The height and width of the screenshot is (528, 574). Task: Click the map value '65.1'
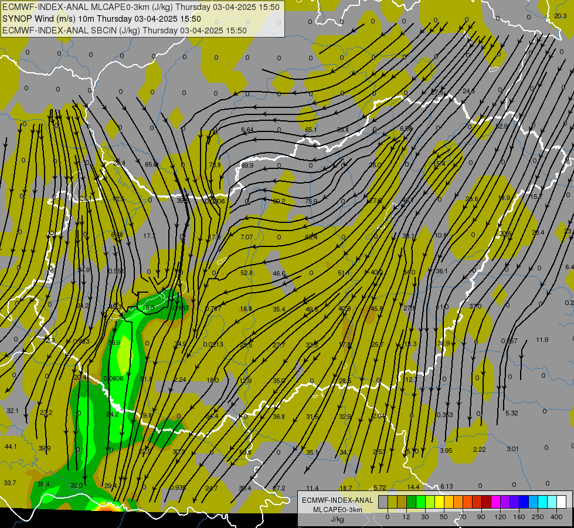[x=311, y=130]
